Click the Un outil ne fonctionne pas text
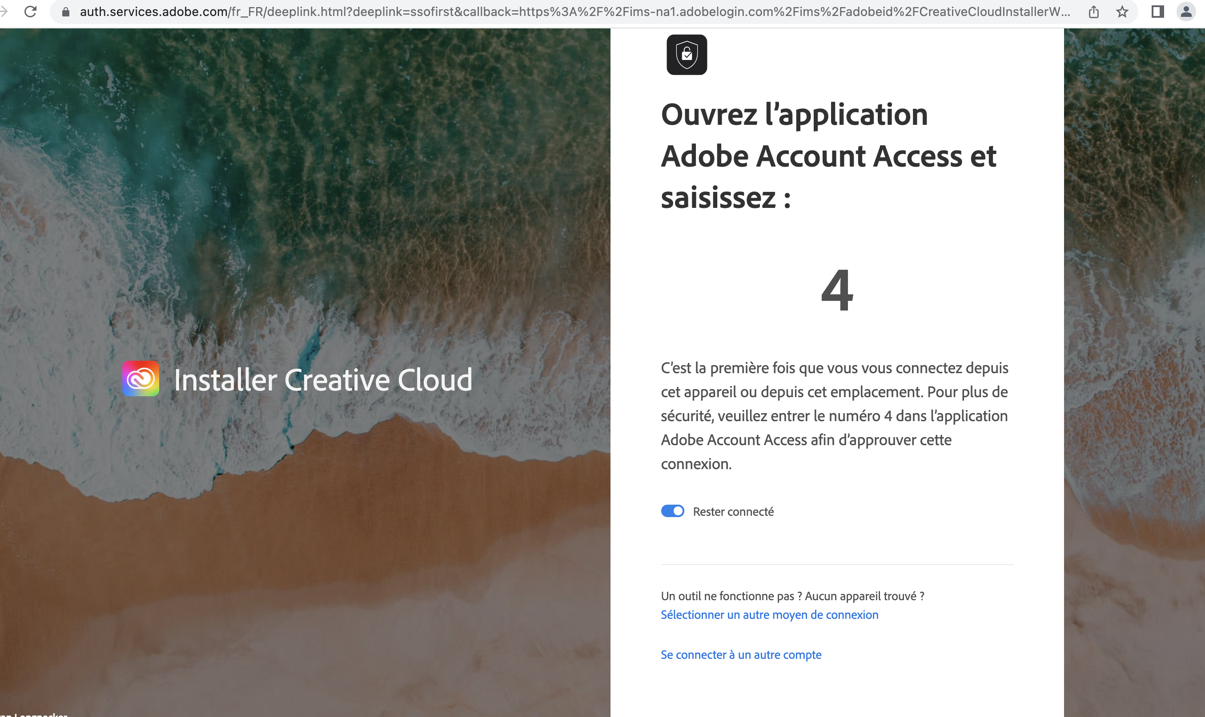This screenshot has width=1205, height=717. coord(792,596)
